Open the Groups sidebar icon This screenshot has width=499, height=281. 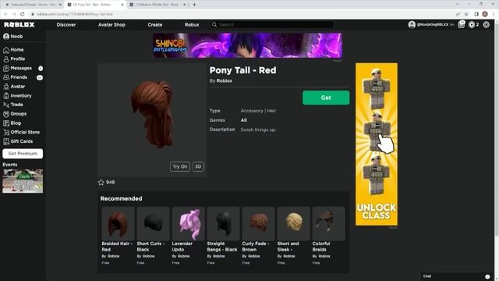(6, 114)
